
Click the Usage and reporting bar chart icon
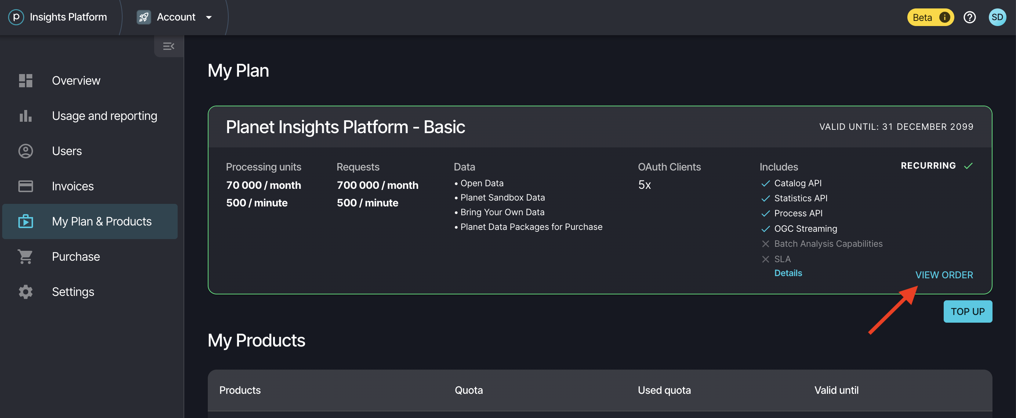(26, 116)
